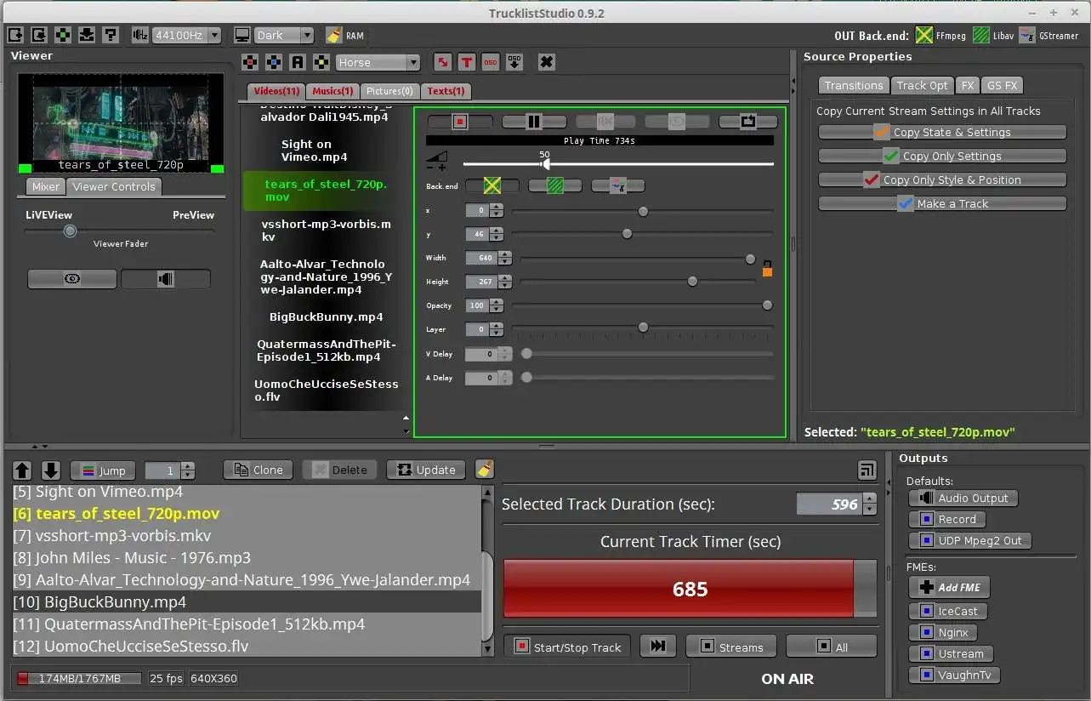
Task: Move selected track down with the down arrow
Action: pyautogui.click(x=51, y=470)
